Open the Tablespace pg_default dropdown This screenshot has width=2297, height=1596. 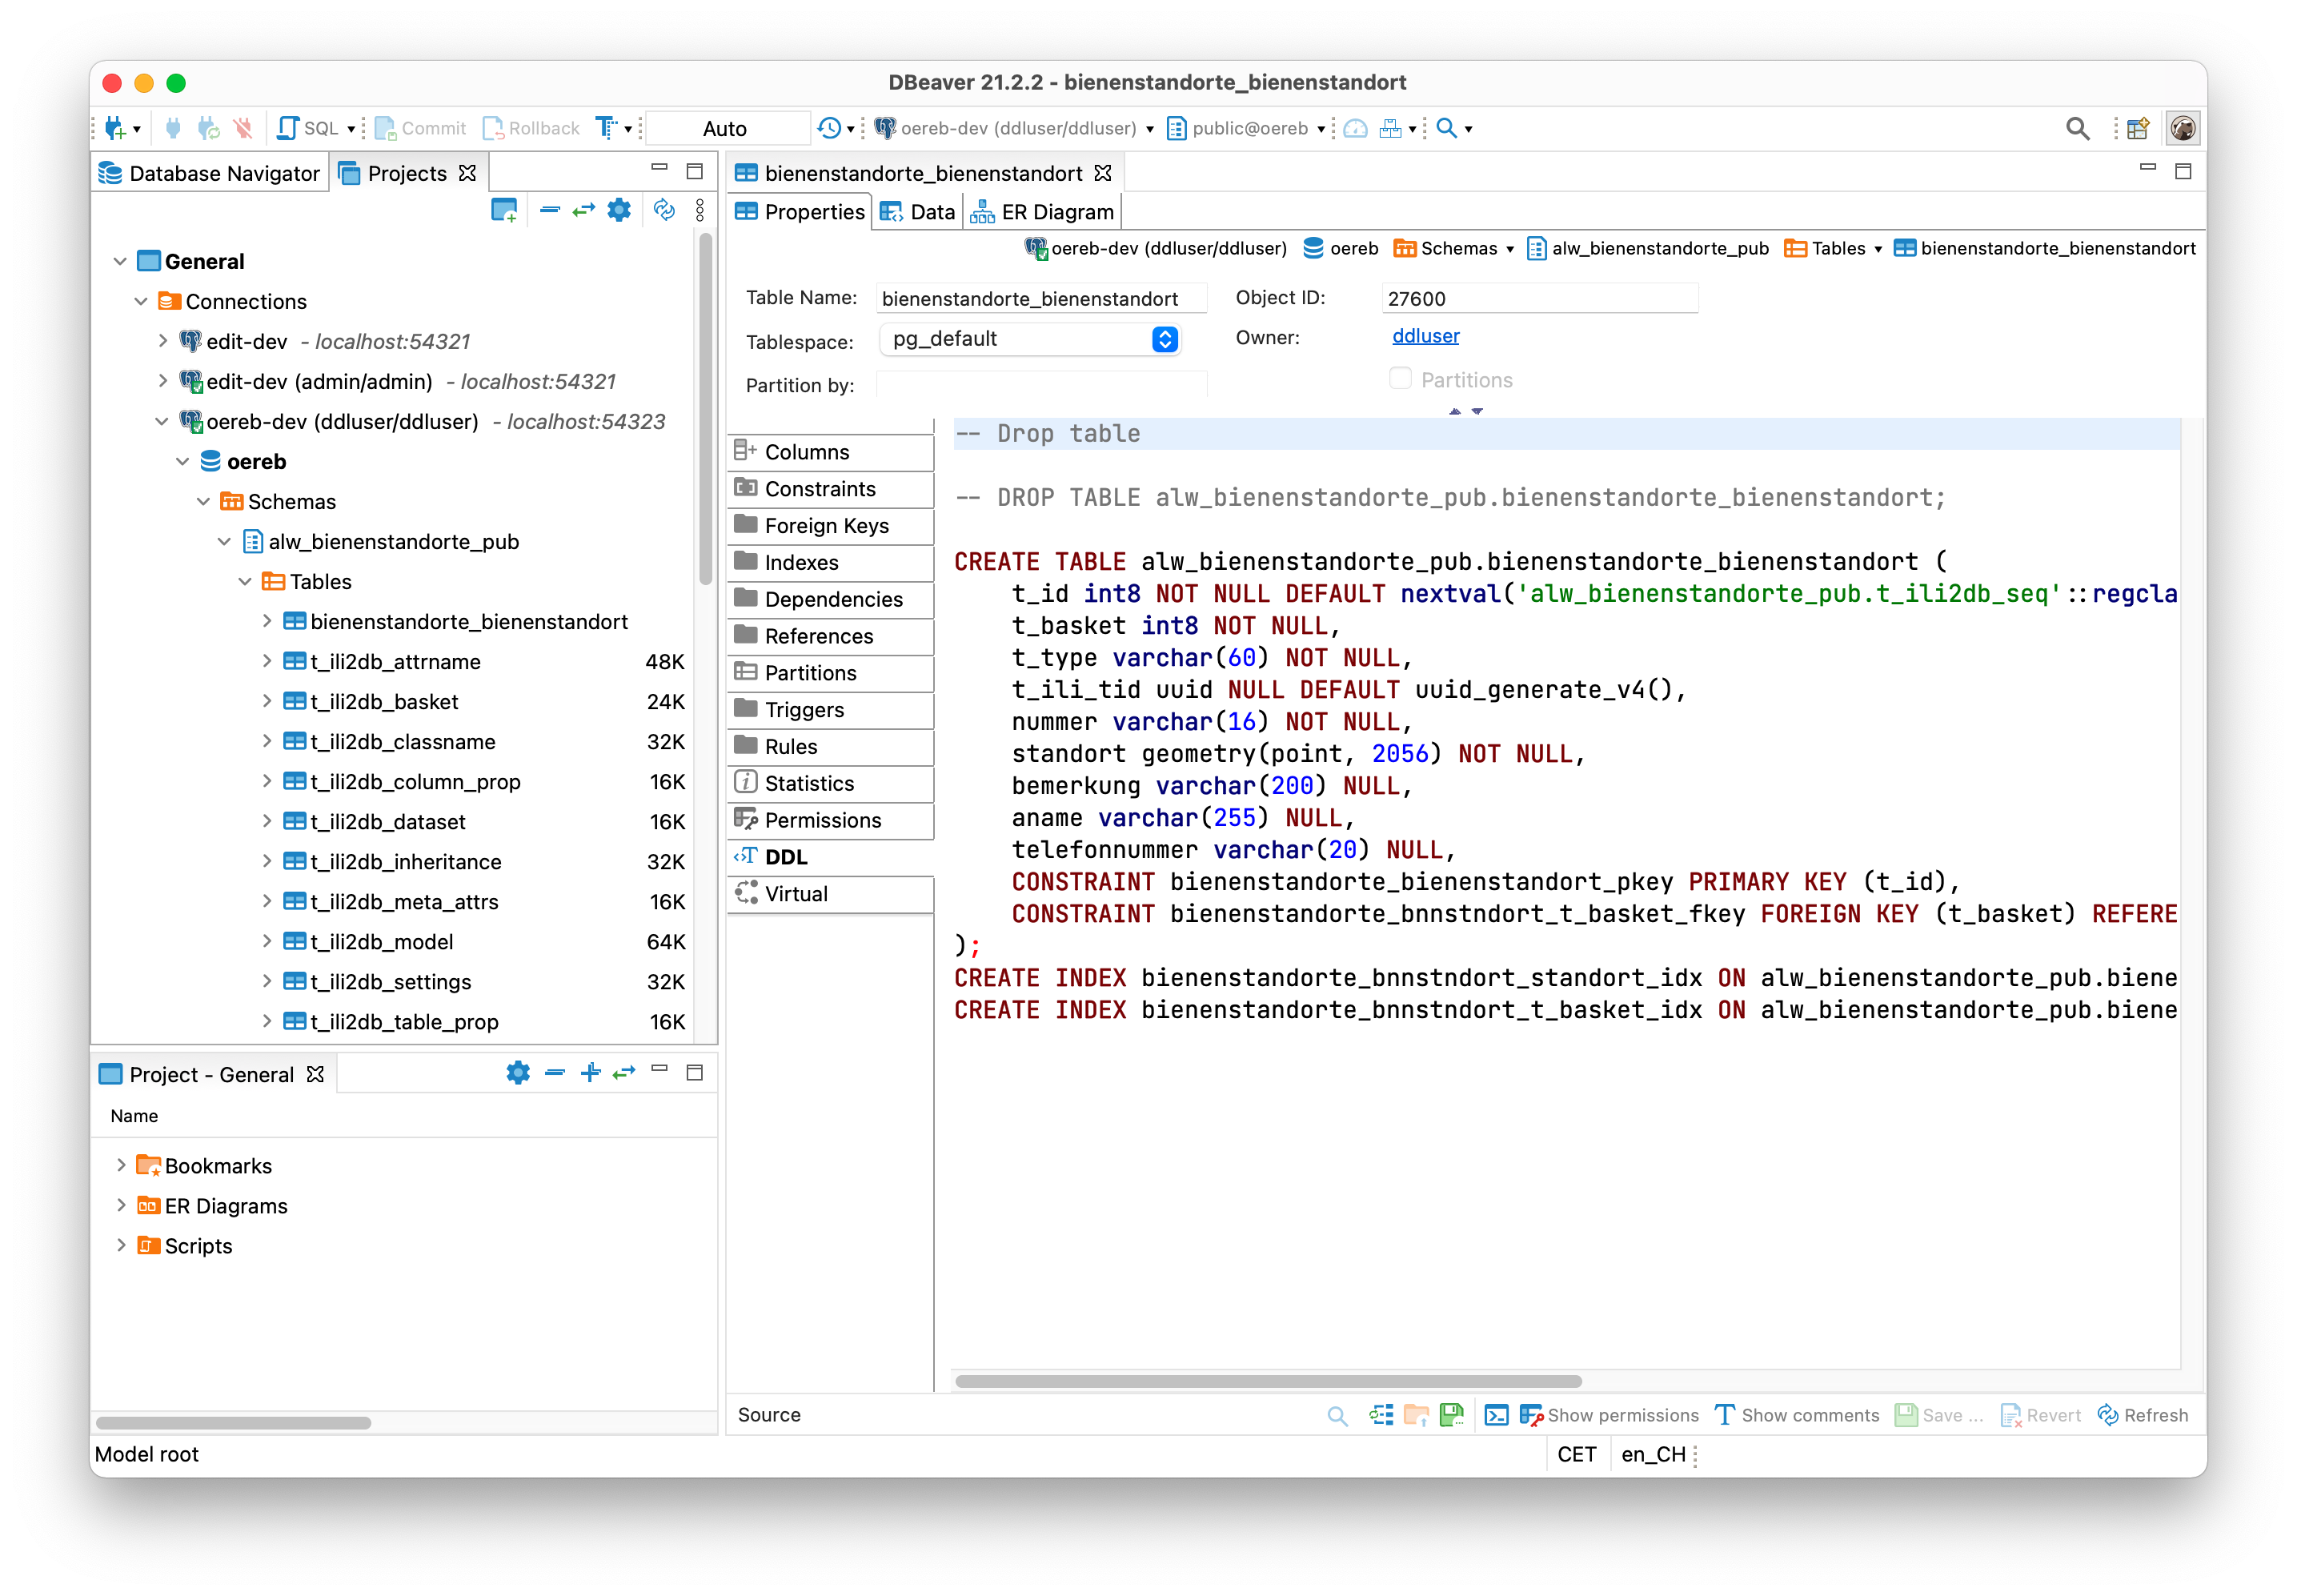(x=1030, y=339)
